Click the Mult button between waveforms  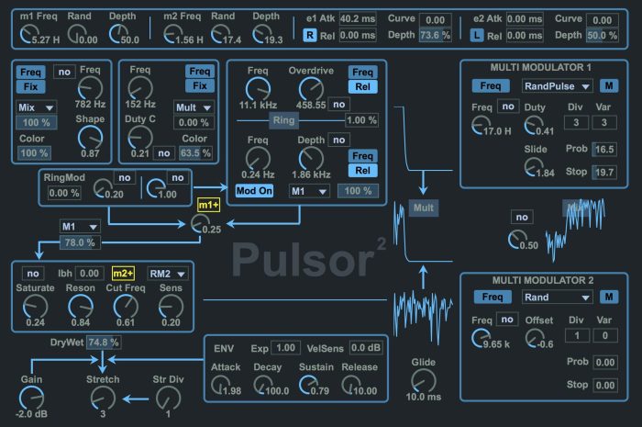pyautogui.click(x=423, y=208)
